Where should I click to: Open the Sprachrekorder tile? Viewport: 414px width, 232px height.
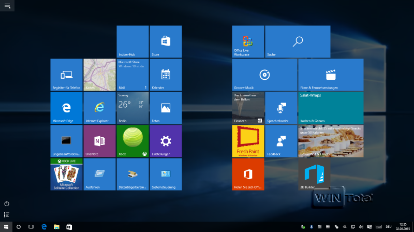[x=281, y=108]
